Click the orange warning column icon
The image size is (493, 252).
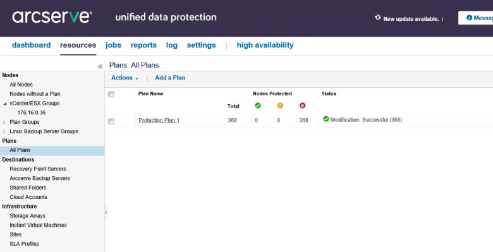(x=280, y=105)
